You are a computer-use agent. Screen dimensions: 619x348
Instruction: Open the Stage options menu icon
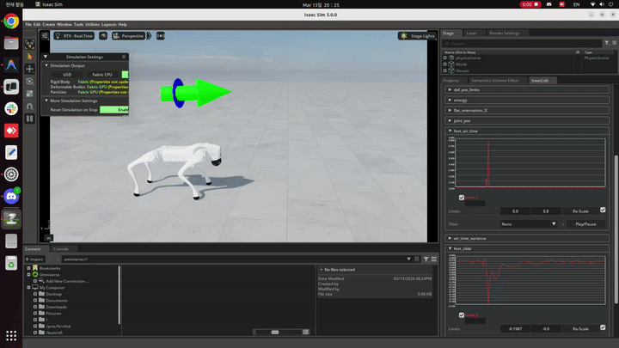point(614,43)
